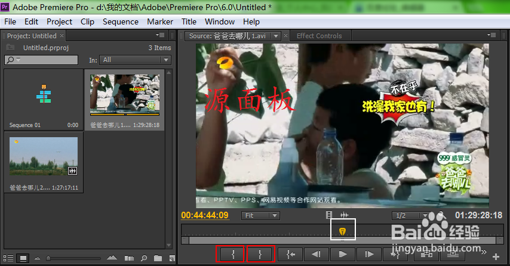Screen dimensions: 510x266
Task: Open the Button Editor plus icon
Action: click(x=496, y=256)
